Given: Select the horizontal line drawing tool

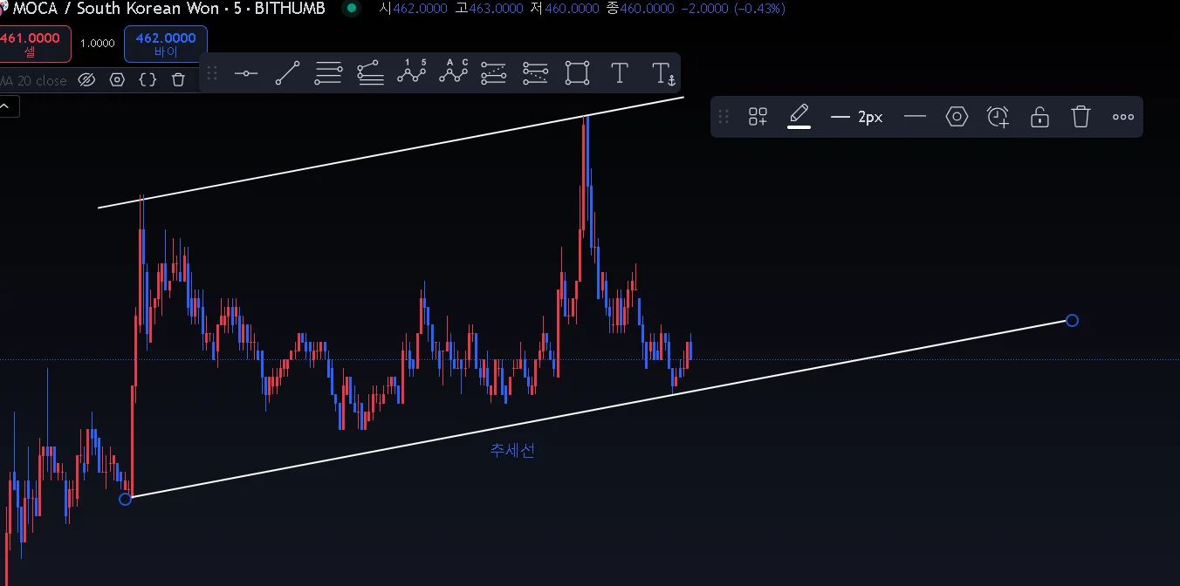Looking at the screenshot, I should coord(246,73).
